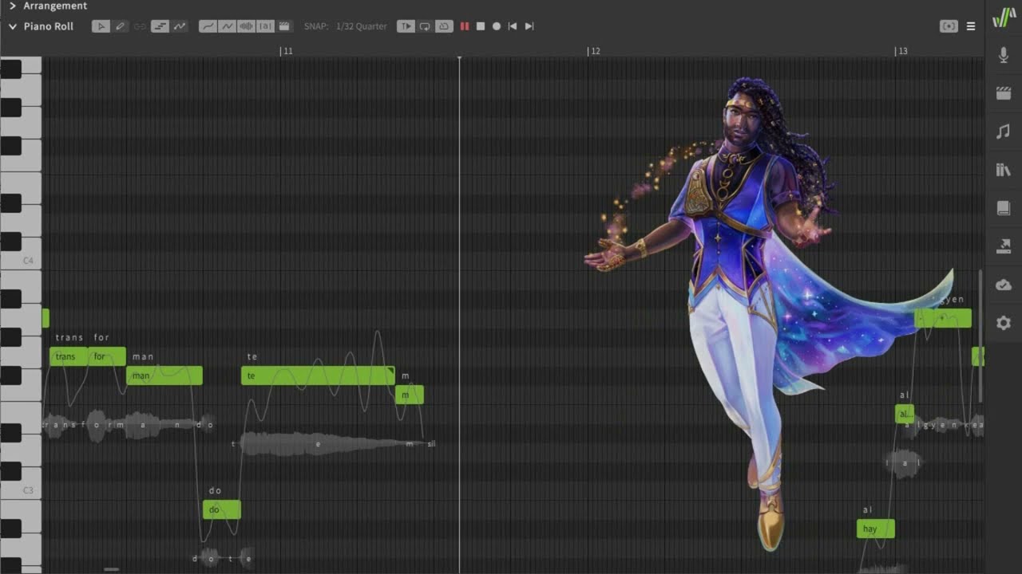1022x574 pixels.
Task: Stop playback with the square button
Action: pos(481,26)
